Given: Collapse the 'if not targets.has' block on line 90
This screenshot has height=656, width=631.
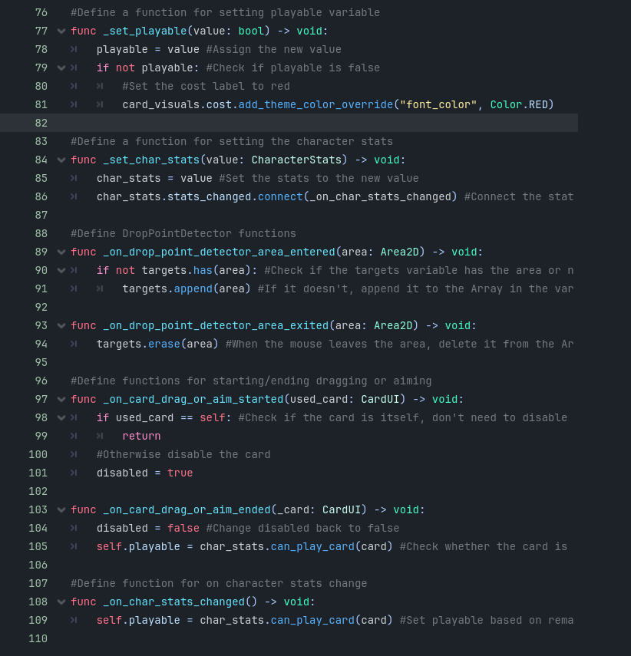Looking at the screenshot, I should click(61, 270).
